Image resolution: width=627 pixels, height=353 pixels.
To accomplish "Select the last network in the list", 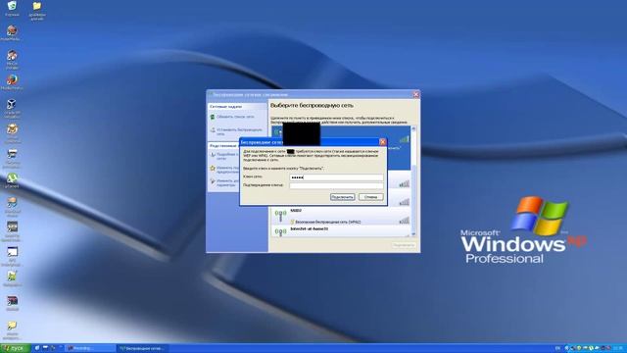I will tap(341, 231).
